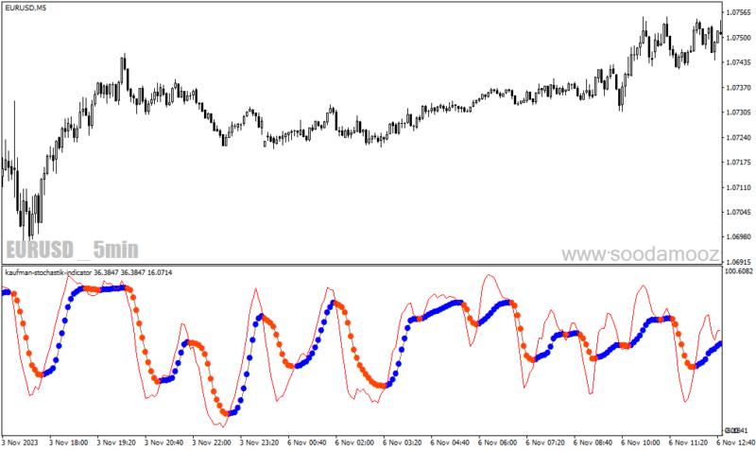The height and width of the screenshot is (451, 756).
Task: Click the 6 Nov 03:20 time marker
Action: [x=403, y=442]
